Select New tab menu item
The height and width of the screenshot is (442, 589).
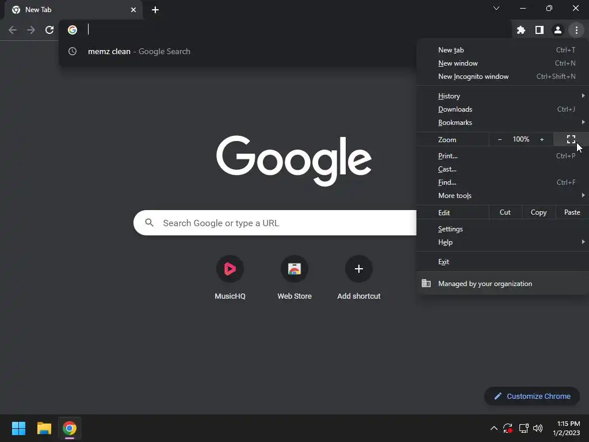(x=503, y=50)
